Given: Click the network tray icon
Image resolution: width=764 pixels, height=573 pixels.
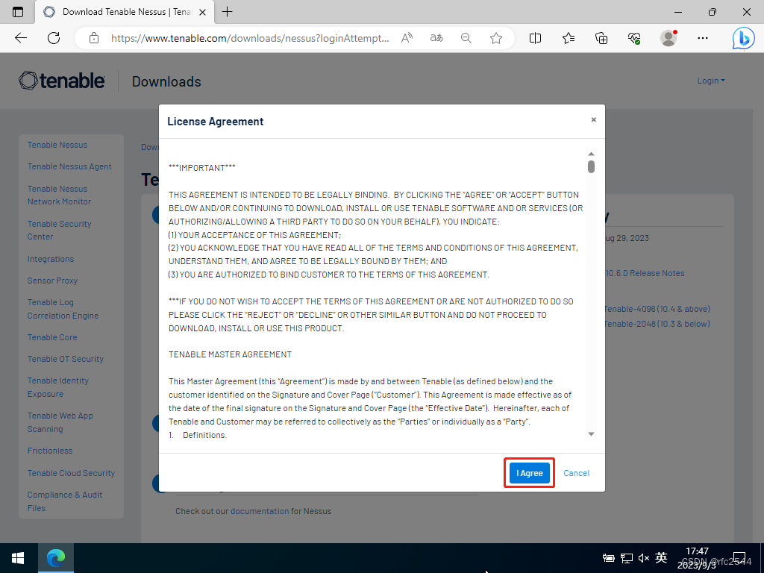Looking at the screenshot, I should 627,558.
